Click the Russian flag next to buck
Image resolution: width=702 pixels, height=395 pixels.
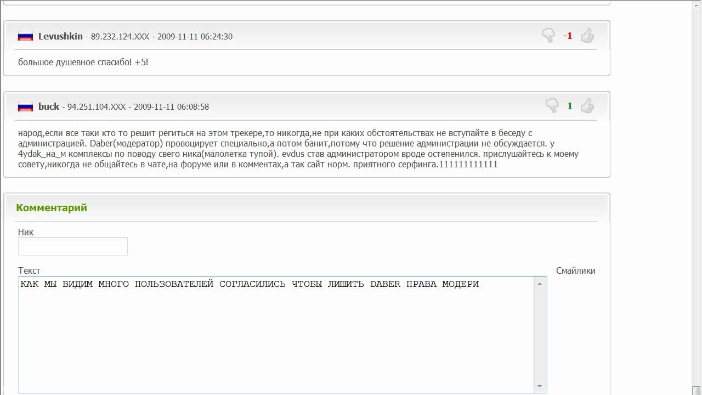pos(25,107)
